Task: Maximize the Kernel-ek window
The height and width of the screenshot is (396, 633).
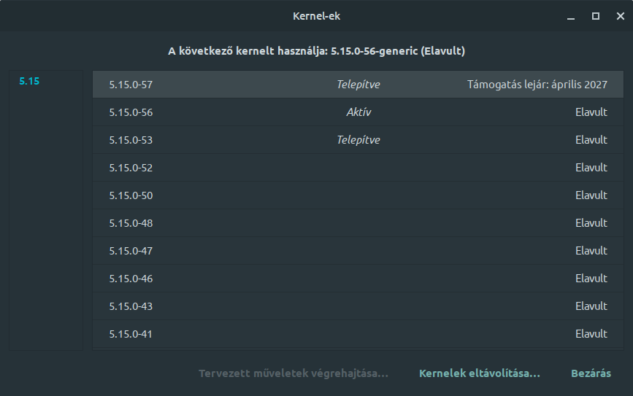Action: pyautogui.click(x=596, y=16)
